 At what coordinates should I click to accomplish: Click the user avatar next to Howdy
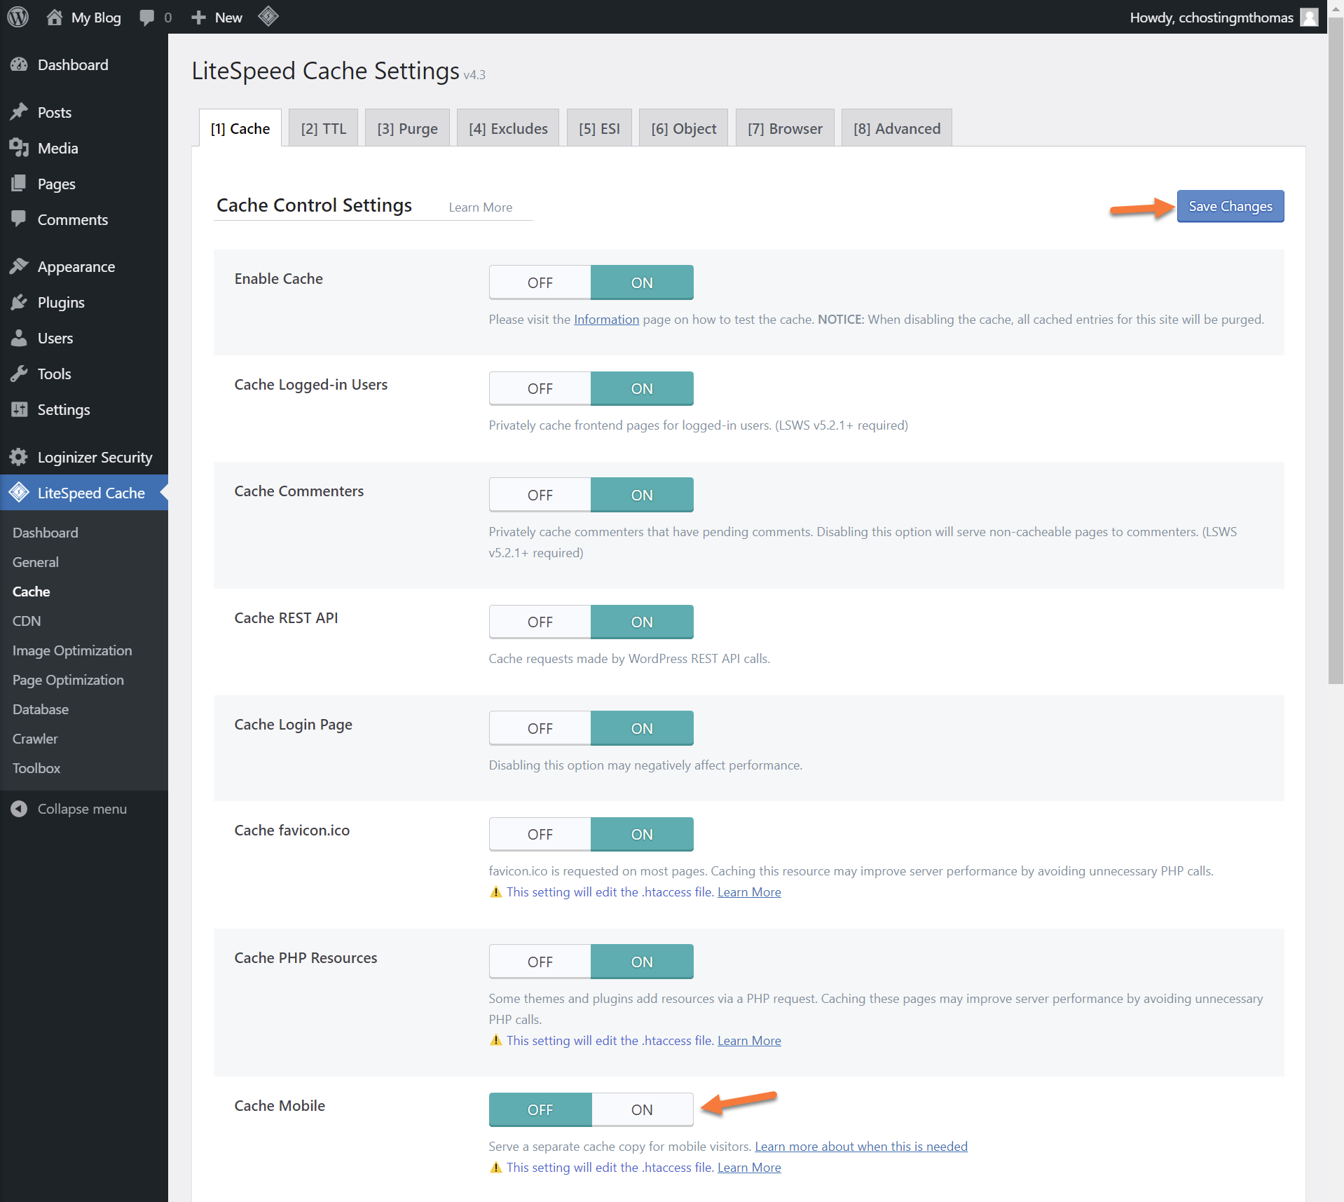pyautogui.click(x=1308, y=18)
